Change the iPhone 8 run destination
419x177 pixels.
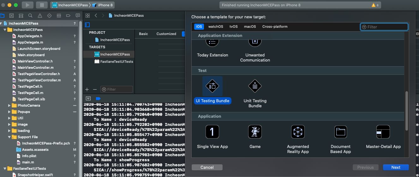tap(103, 5)
